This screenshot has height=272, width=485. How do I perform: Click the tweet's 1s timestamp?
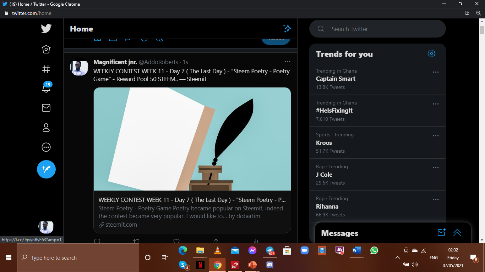185,62
